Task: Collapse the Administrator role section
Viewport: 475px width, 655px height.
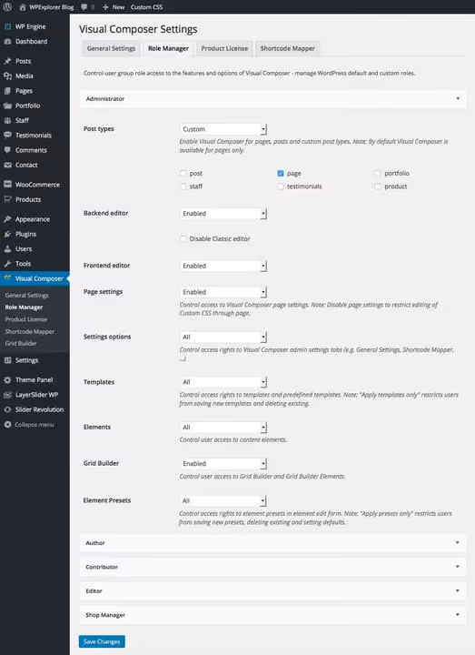Action: click(273, 98)
